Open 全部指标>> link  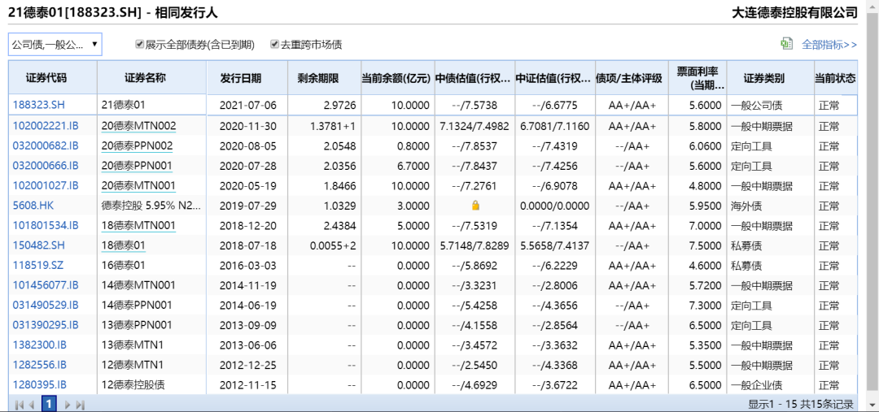[829, 45]
